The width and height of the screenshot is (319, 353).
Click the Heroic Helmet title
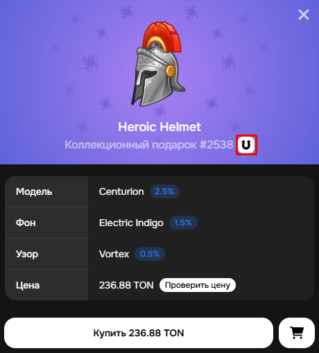(x=159, y=127)
